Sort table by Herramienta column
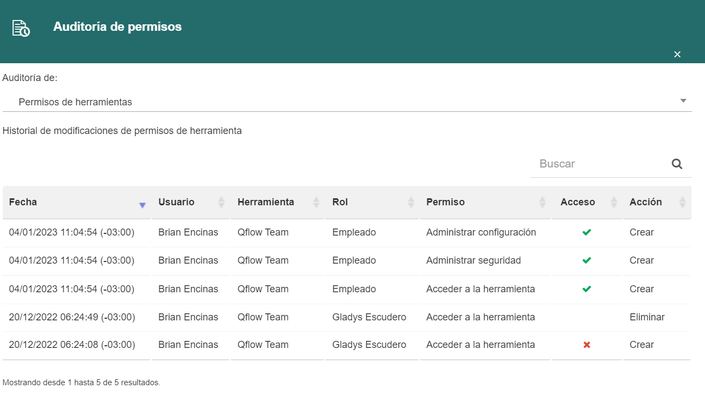 [277, 202]
